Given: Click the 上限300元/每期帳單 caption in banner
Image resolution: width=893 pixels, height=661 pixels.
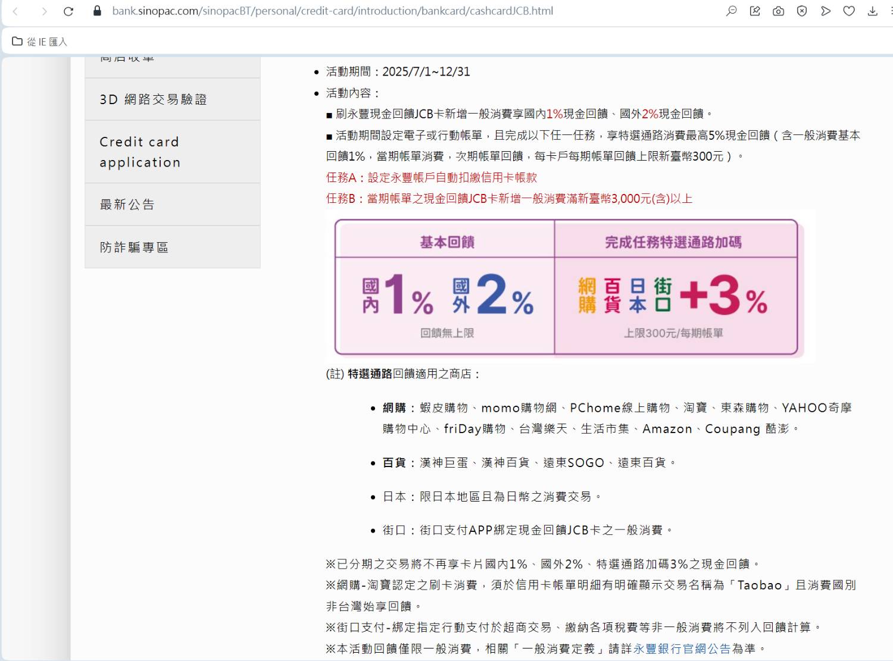Looking at the screenshot, I should click(x=673, y=333).
